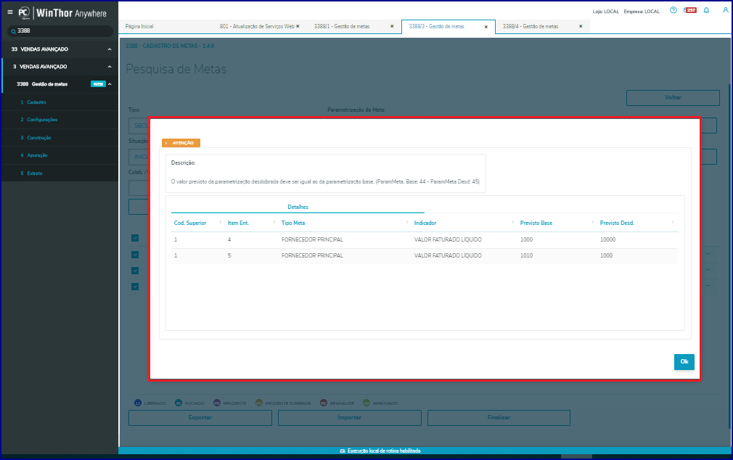Collapse the 3 VENDAS AVANÇADO sidebar group
The image size is (733, 460).
tap(110, 67)
